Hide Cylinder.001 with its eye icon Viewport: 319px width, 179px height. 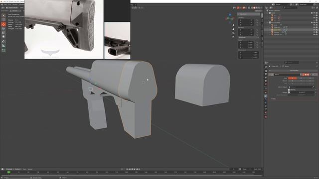coord(314,34)
